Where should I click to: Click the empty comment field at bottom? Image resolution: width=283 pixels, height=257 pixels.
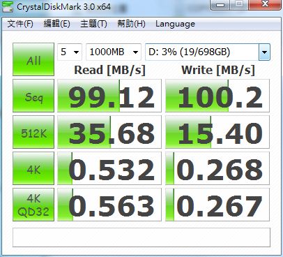coord(141,237)
